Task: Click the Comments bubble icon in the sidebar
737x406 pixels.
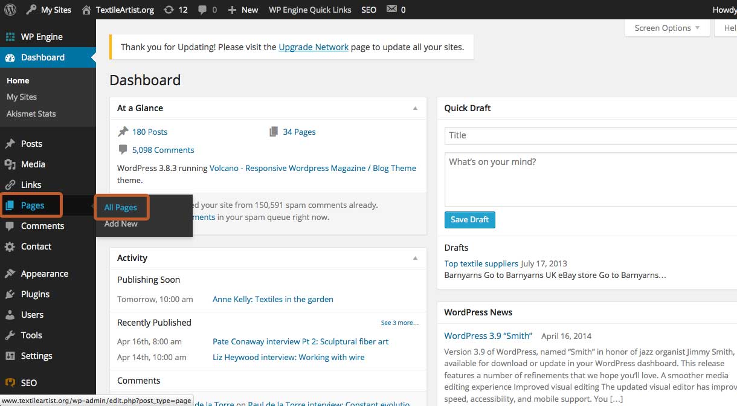Action: [x=10, y=226]
